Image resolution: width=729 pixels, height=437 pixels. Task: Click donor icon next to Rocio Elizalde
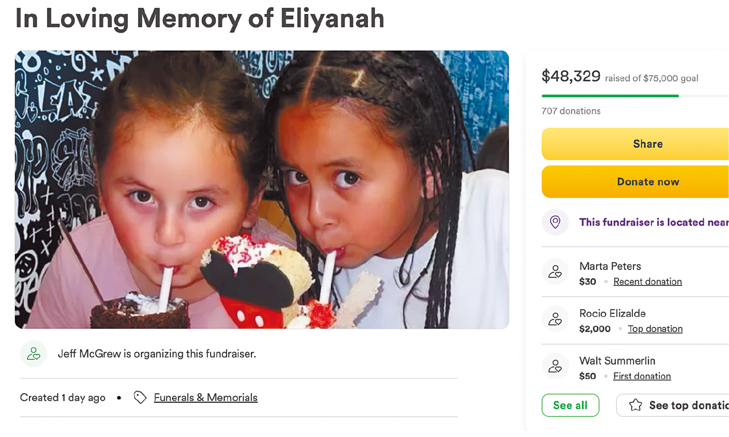tap(555, 319)
